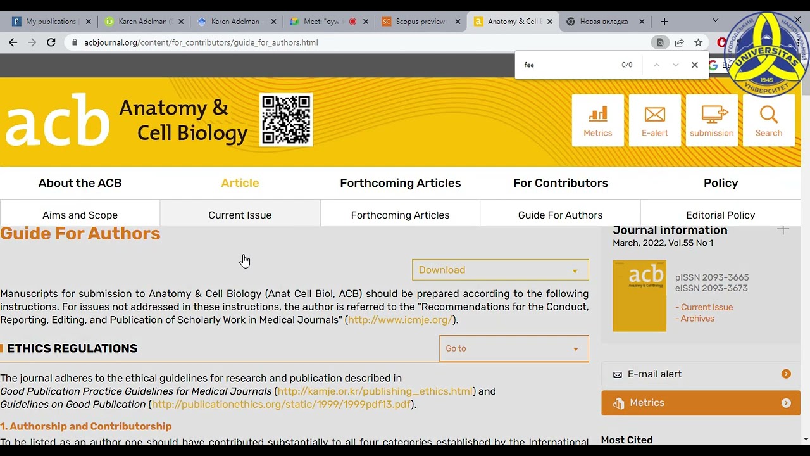Reload the page
Screen dimensions: 810x456
(51, 42)
